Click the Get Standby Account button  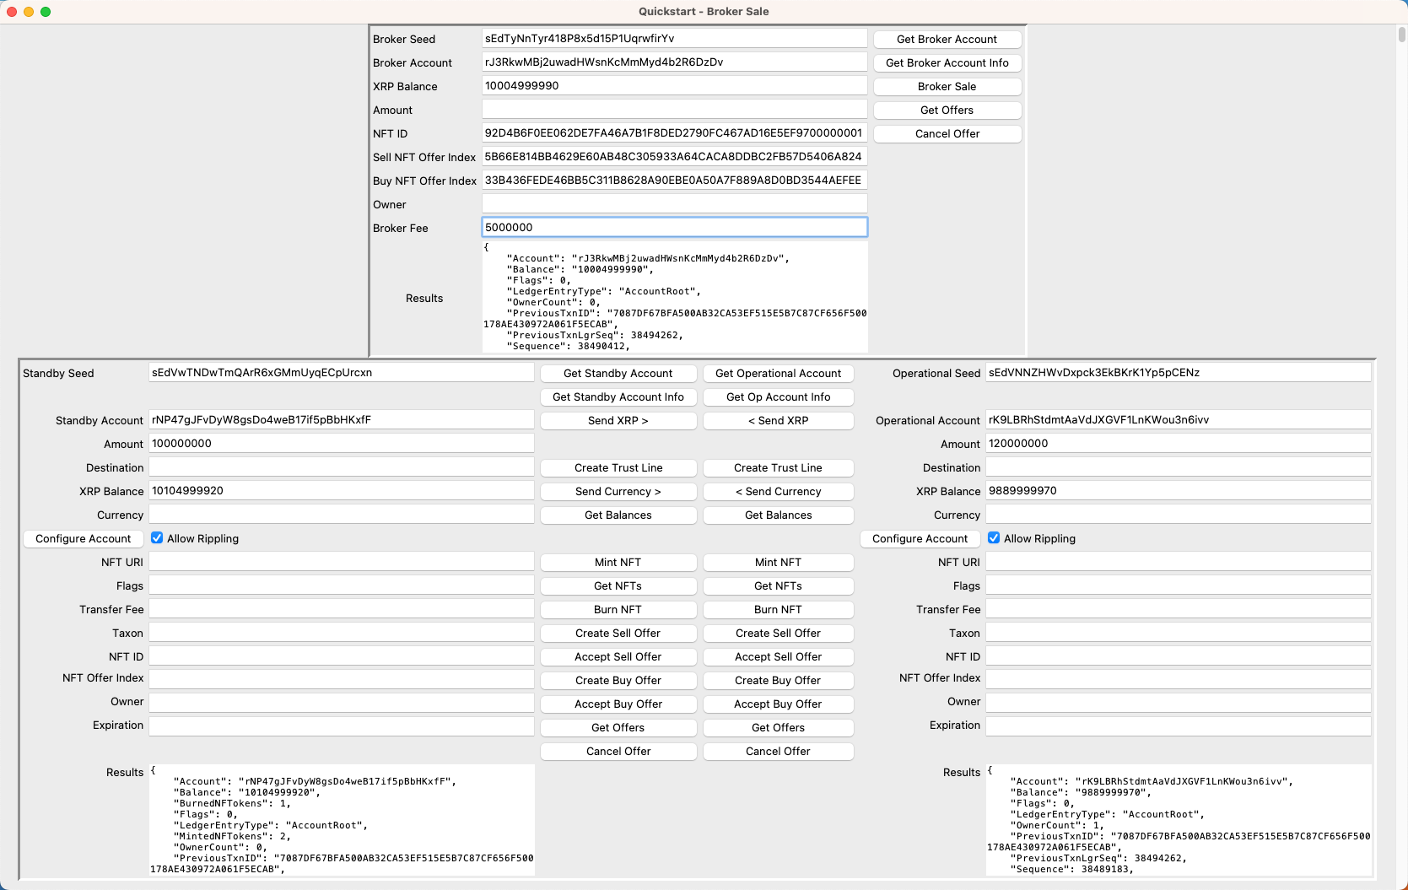(618, 374)
